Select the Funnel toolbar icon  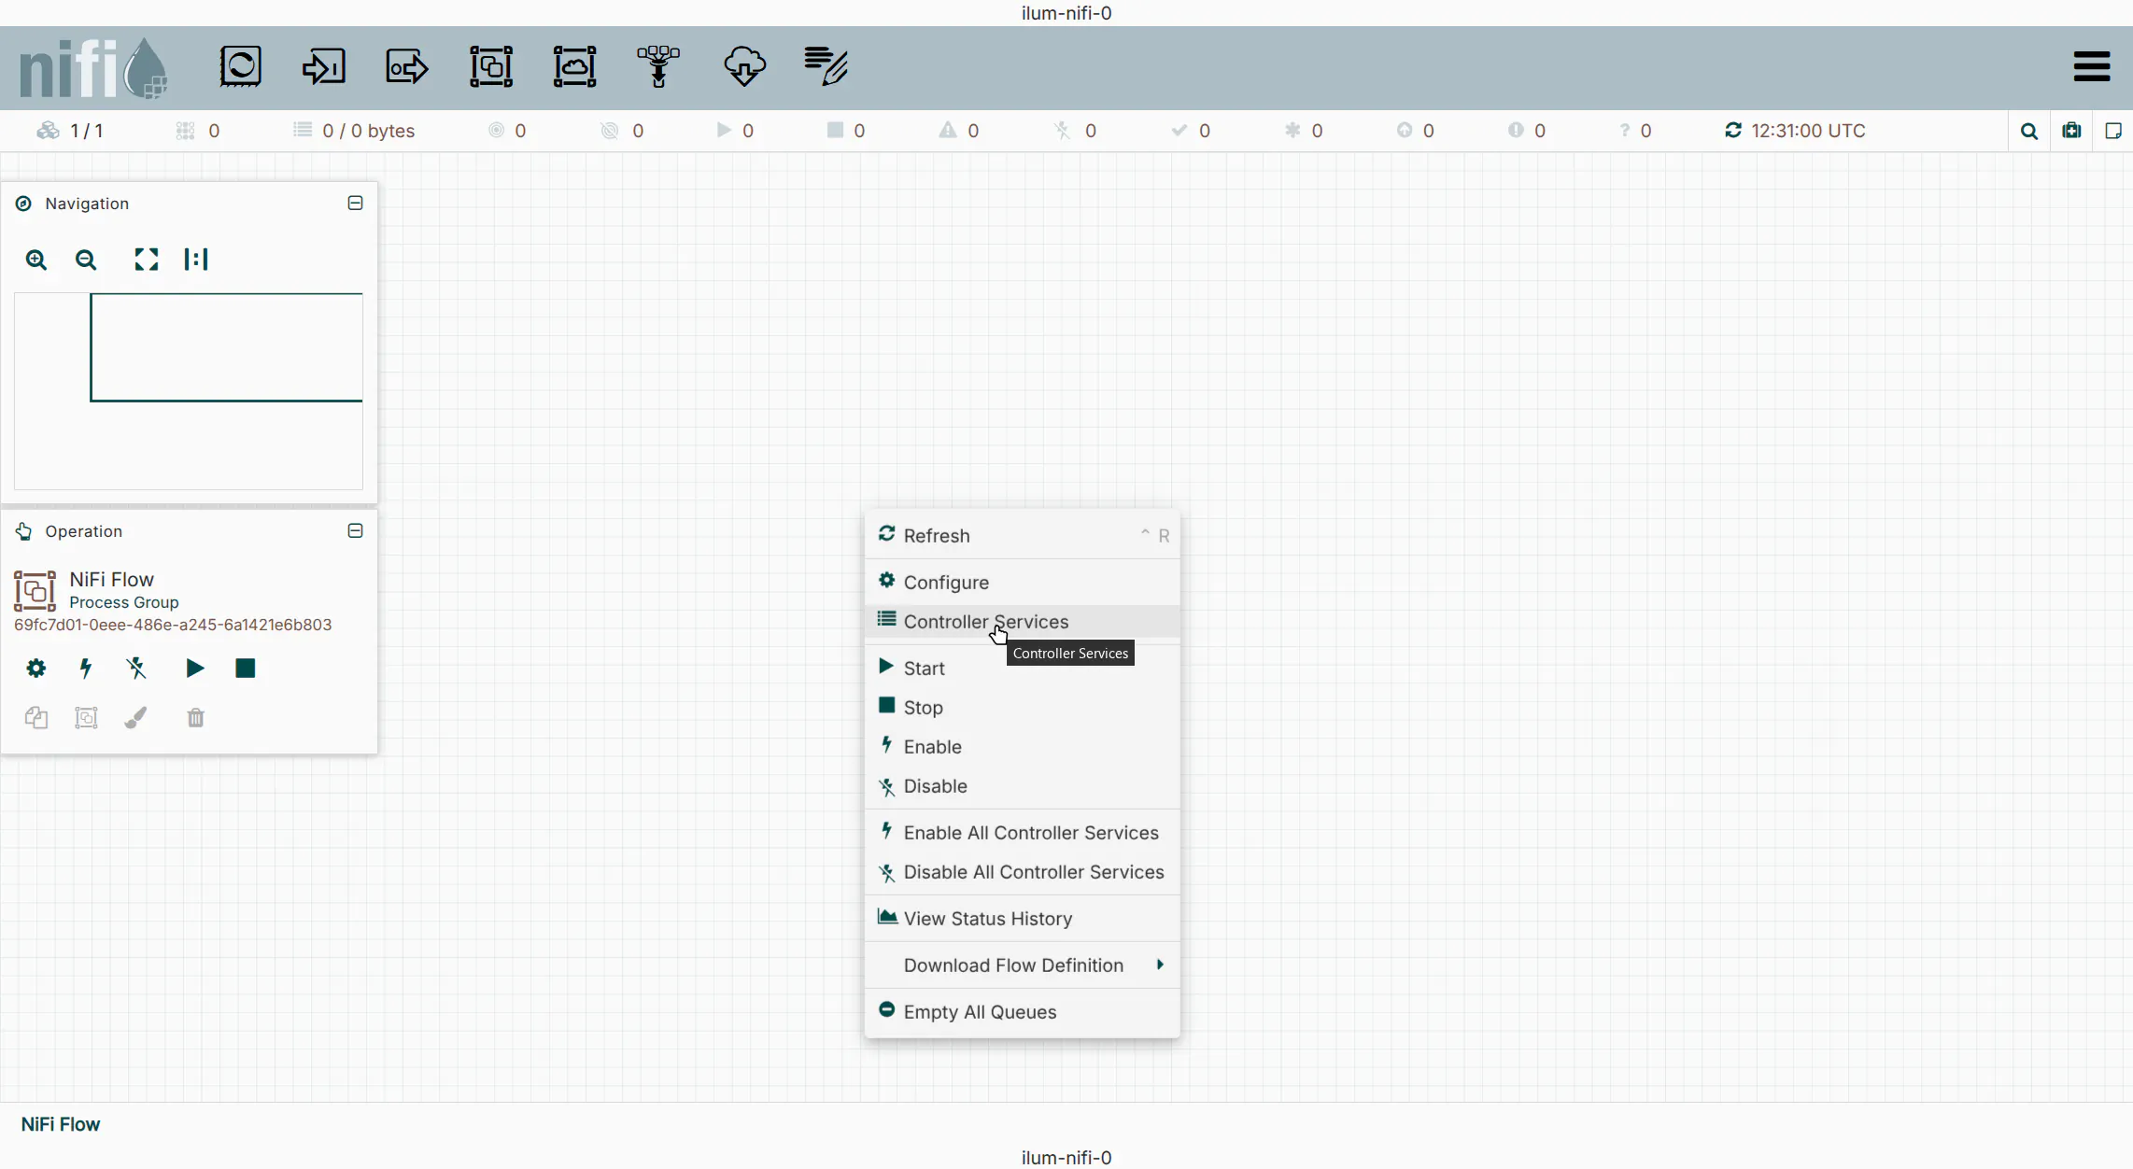tap(658, 66)
